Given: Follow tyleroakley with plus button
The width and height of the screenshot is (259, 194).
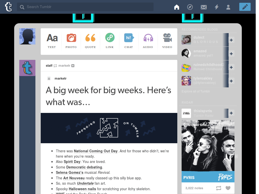Looking at the screenshot, I should coord(231,81).
